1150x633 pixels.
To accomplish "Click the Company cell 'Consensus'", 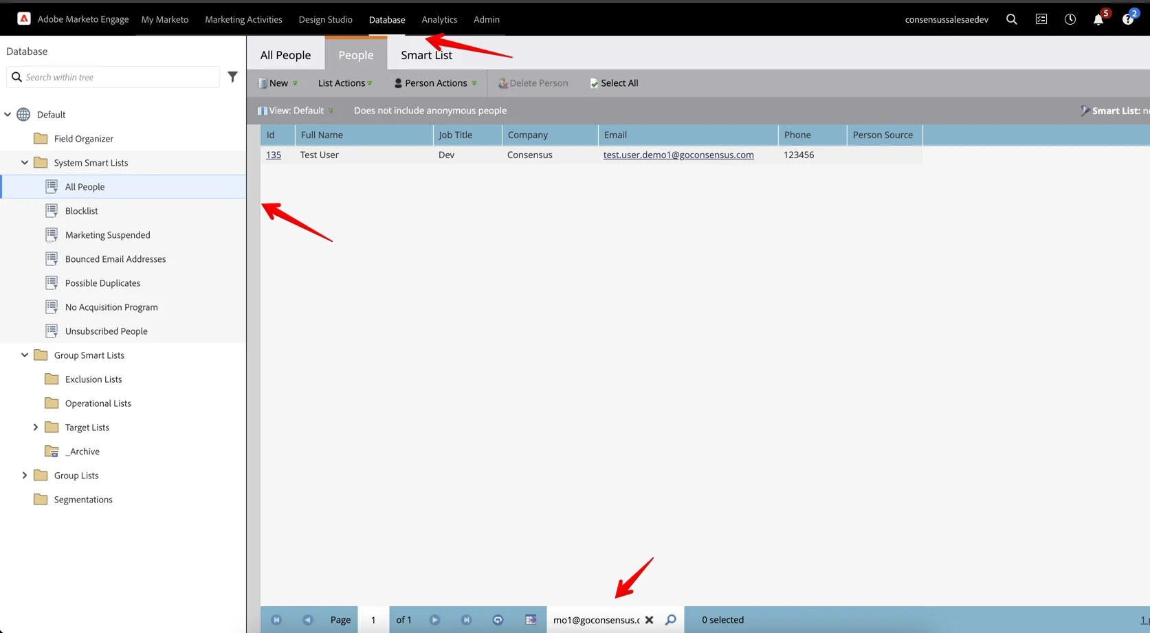I will (530, 155).
